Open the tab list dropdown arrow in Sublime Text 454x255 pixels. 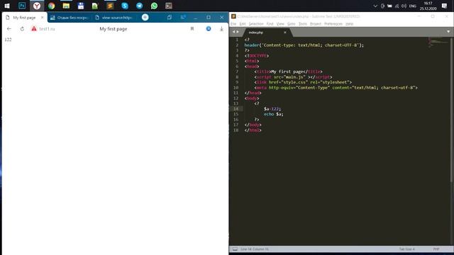448,32
